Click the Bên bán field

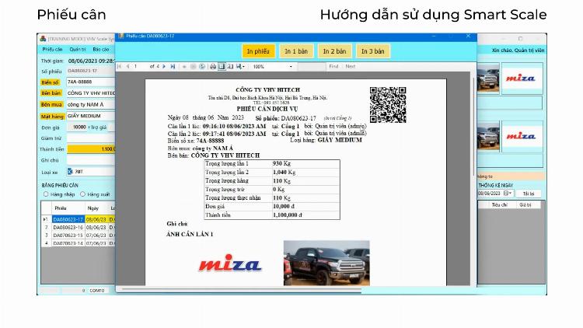(x=91, y=93)
